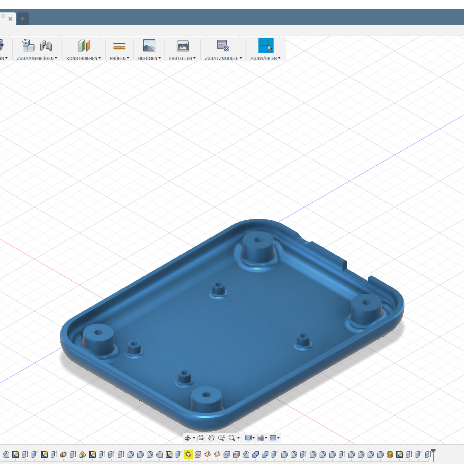Click the AUSWÄHLEN selection box icon
The image size is (464, 464).
[266, 45]
